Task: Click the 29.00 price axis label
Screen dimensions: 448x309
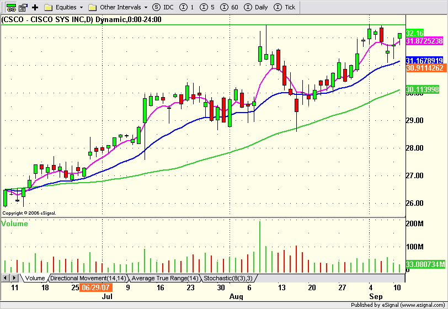Action: coord(414,120)
